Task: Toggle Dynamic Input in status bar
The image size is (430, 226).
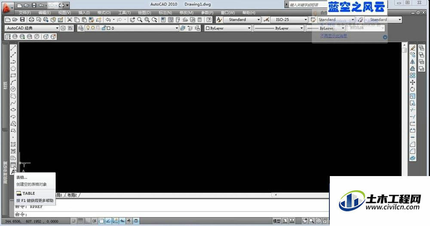Action: pyautogui.click(x=122, y=221)
